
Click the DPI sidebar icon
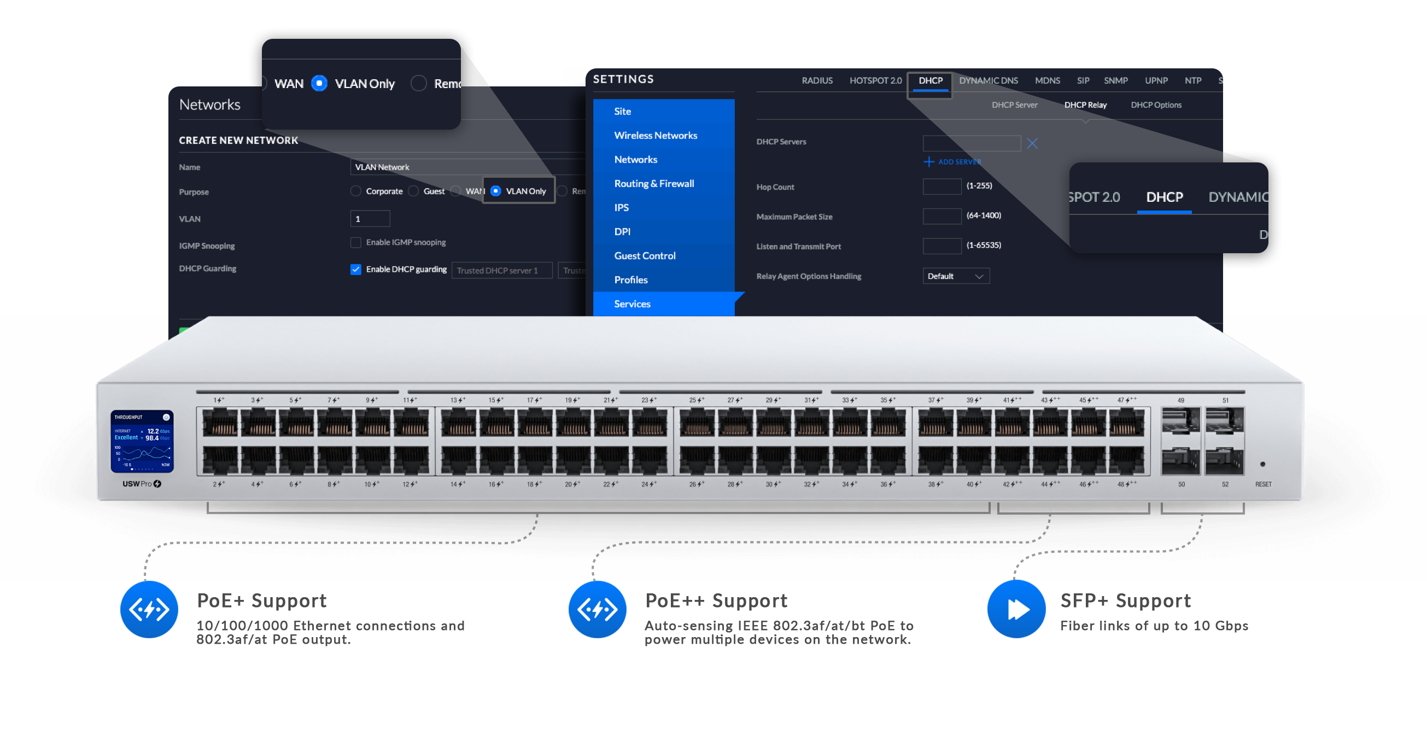[x=620, y=231]
